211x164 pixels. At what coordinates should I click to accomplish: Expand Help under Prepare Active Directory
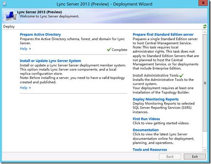[x=25, y=48]
